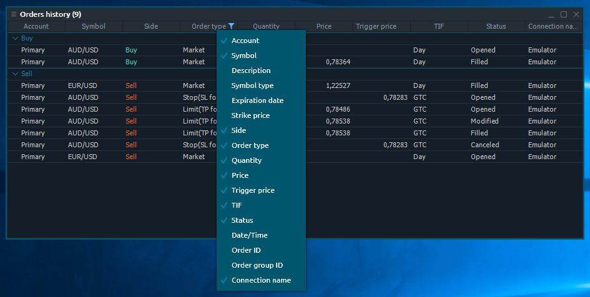Minimize the Orders history panel
Screen dimensions: 590x297
click(x=551, y=14)
